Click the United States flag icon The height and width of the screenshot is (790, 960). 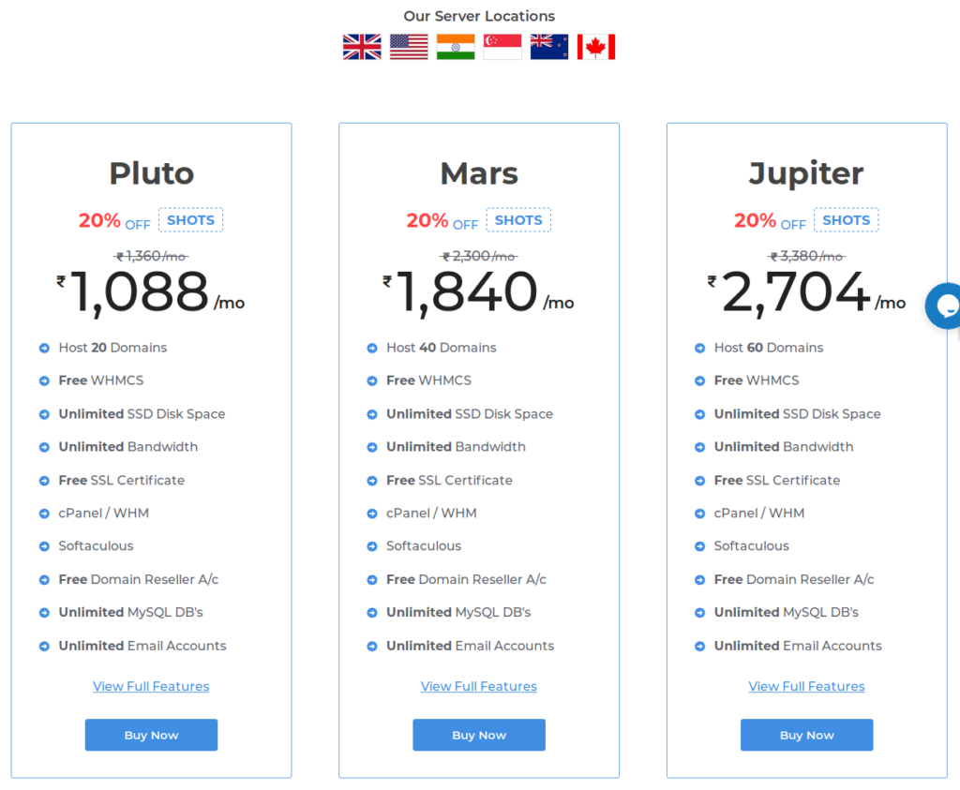(x=409, y=47)
